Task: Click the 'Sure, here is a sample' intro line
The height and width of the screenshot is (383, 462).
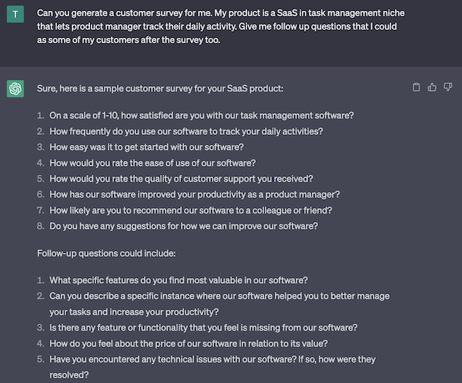Action: [154, 88]
